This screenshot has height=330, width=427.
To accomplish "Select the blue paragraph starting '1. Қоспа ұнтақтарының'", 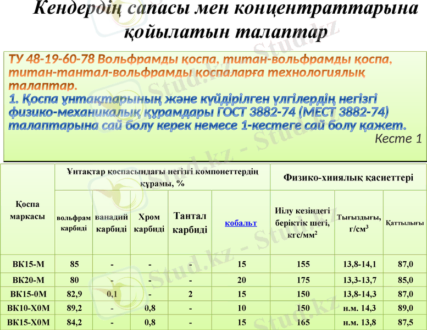I will click(x=208, y=112).
